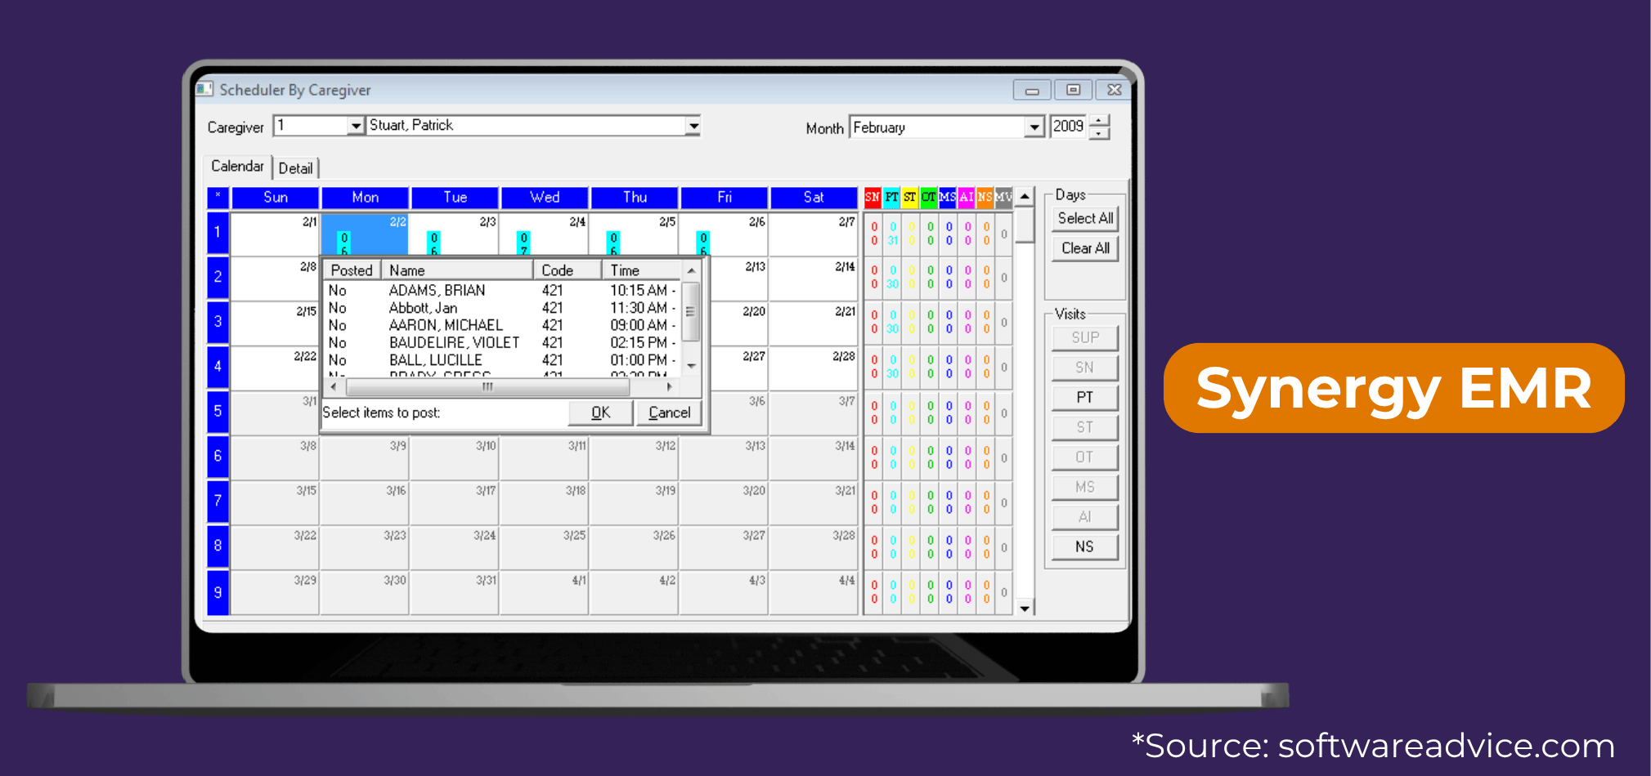
Task: Click the orange NS column header icon
Action: 985,197
